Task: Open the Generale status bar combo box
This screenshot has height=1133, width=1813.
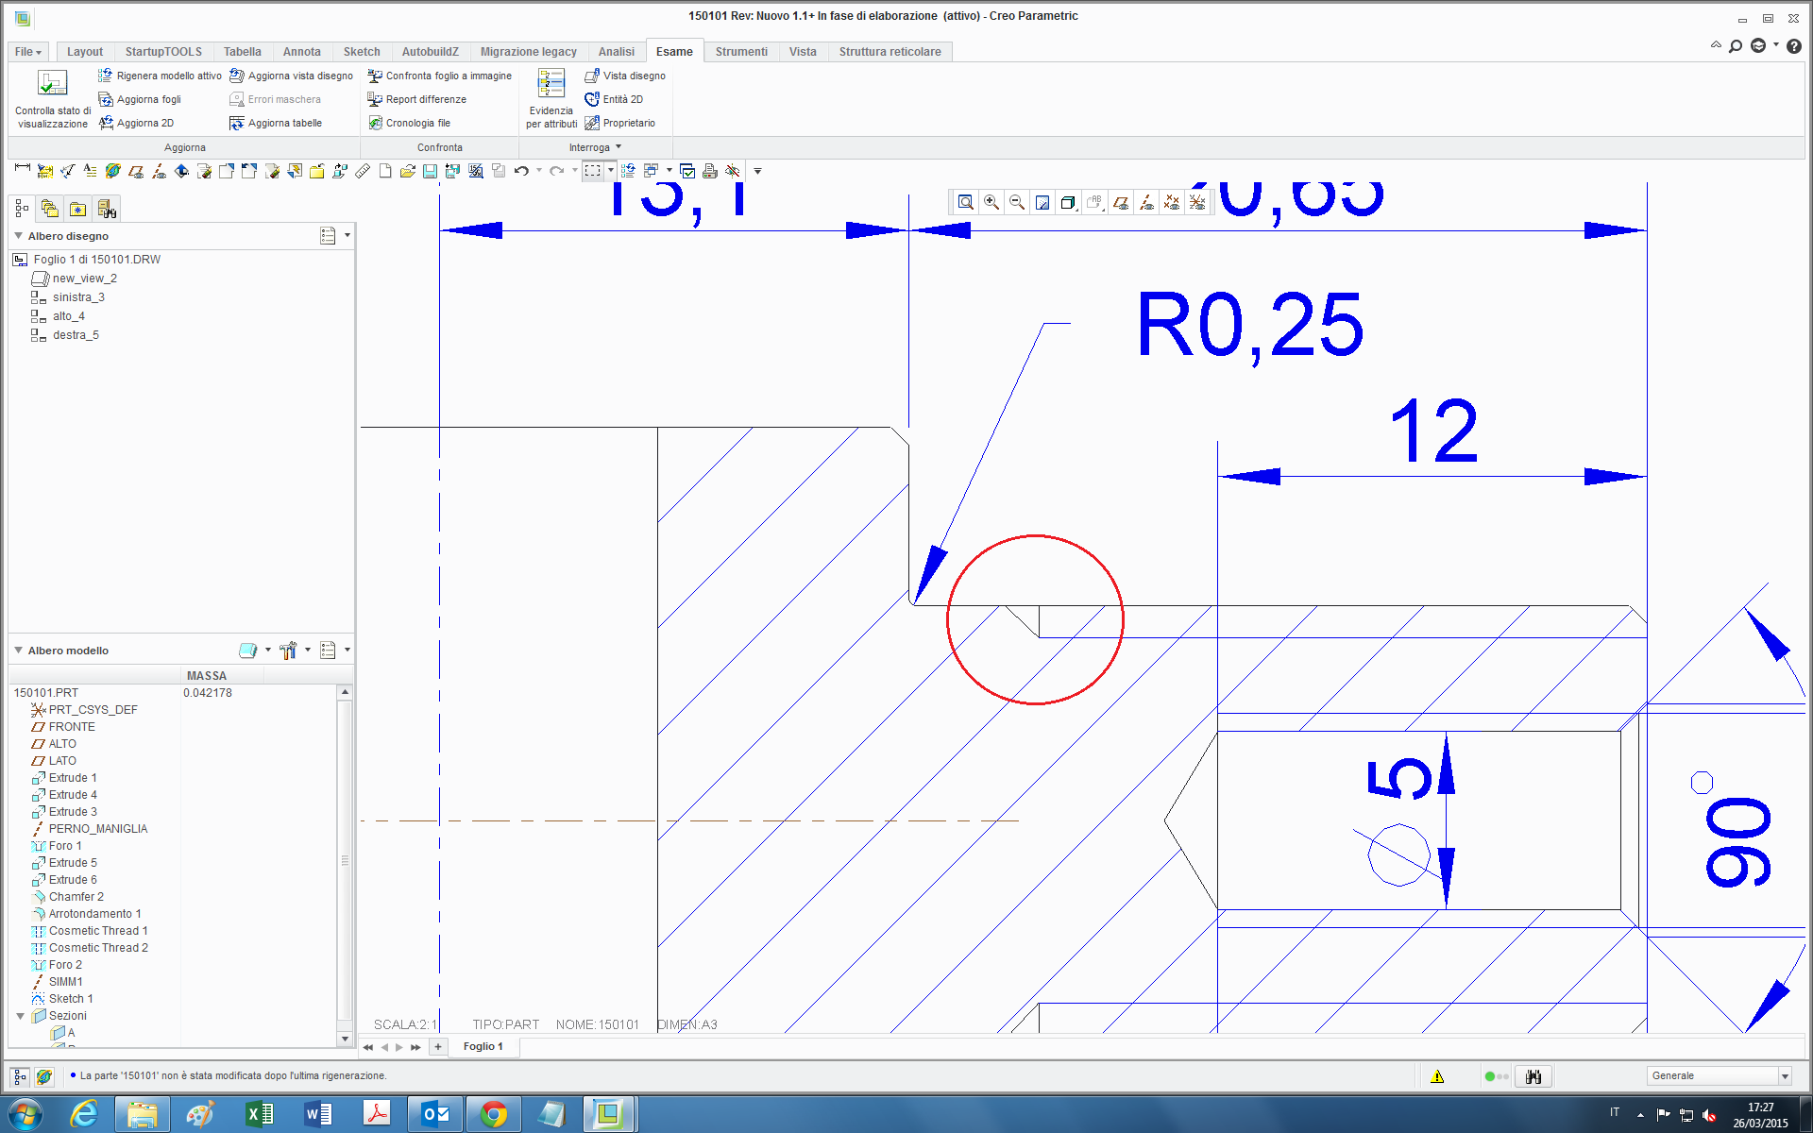Action: [1784, 1075]
